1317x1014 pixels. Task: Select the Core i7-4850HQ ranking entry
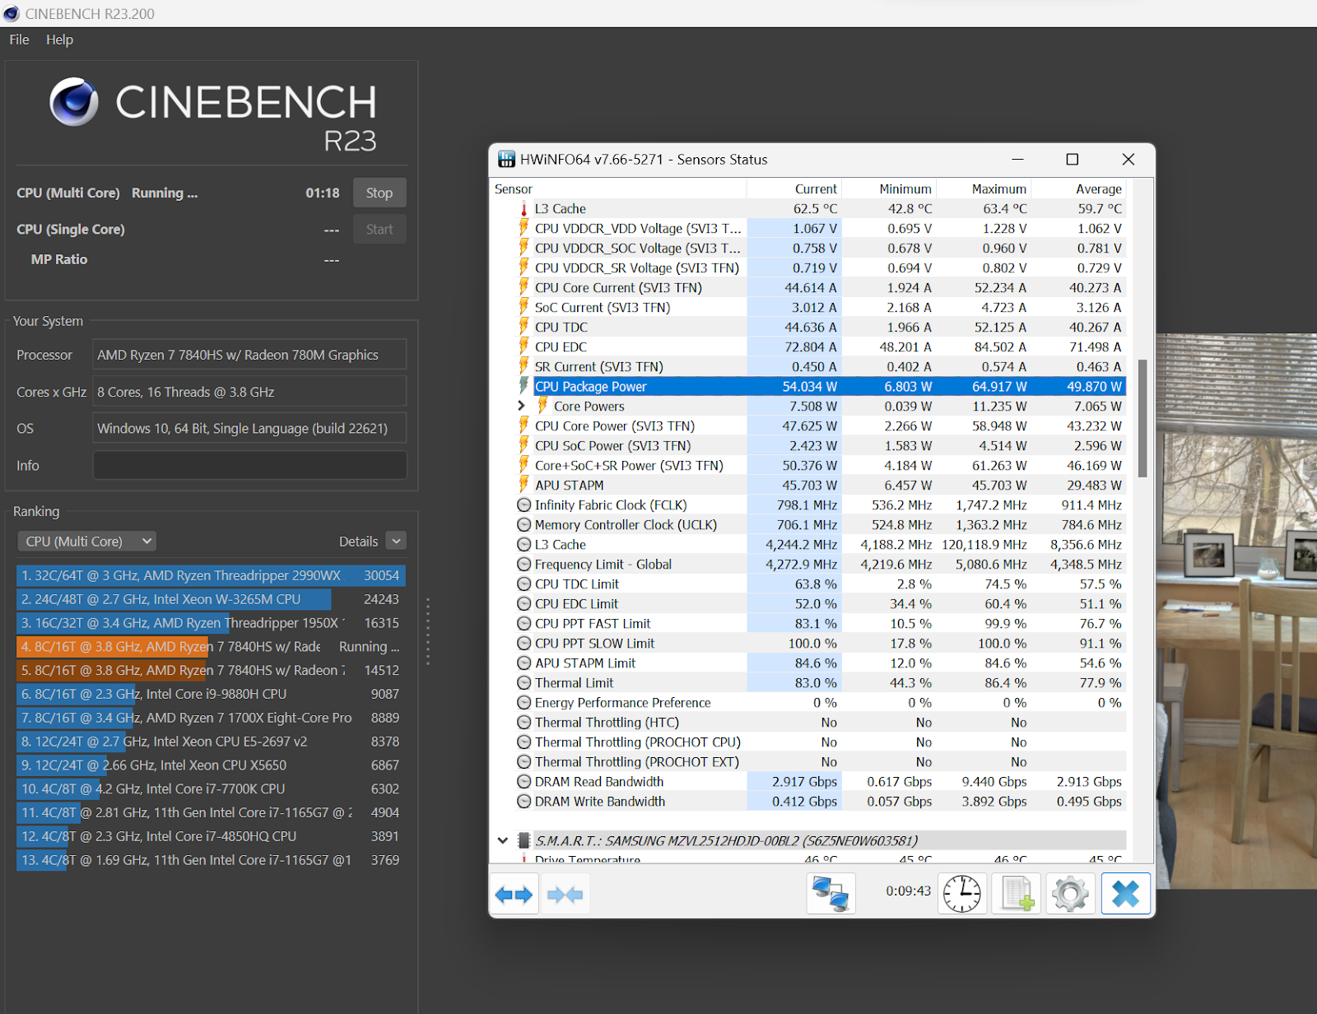(211, 836)
